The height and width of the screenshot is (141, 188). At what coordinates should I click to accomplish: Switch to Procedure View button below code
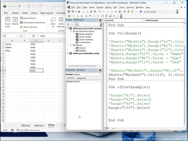click(x=105, y=128)
